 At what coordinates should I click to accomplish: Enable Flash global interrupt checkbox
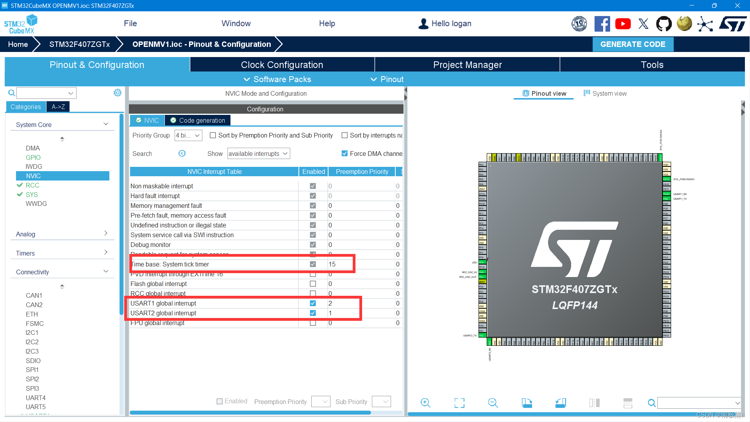pos(313,284)
